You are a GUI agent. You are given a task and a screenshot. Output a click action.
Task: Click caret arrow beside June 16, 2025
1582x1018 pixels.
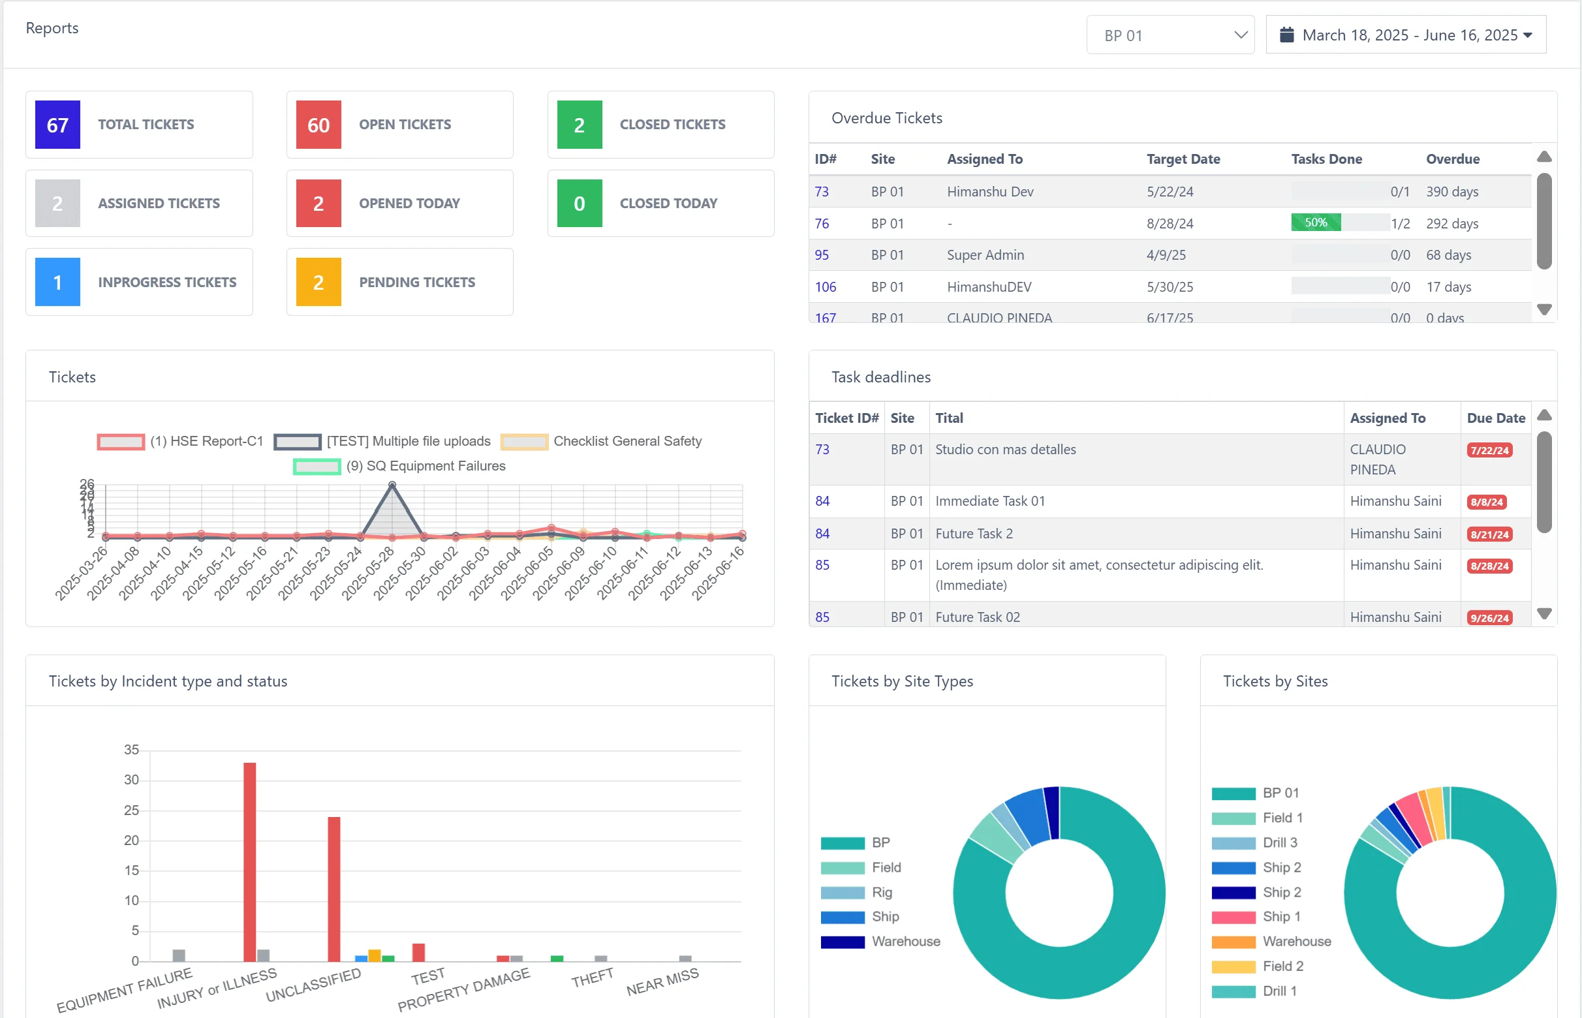point(1528,35)
